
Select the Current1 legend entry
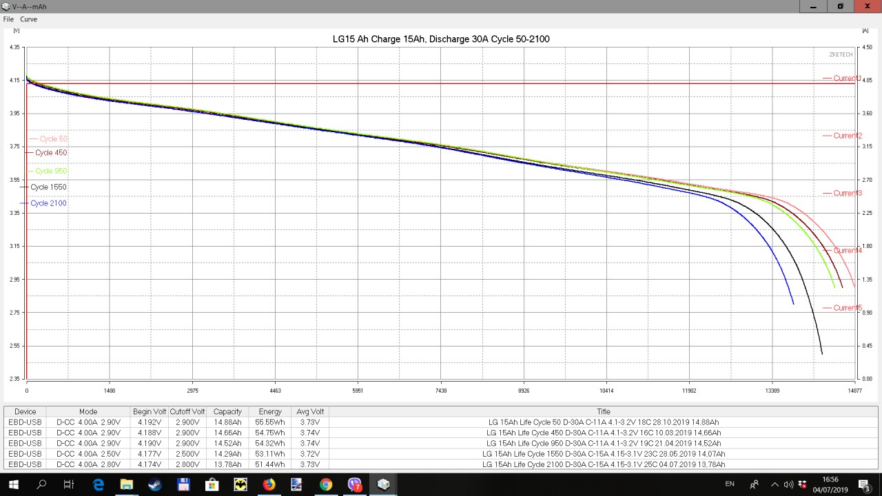click(x=847, y=79)
